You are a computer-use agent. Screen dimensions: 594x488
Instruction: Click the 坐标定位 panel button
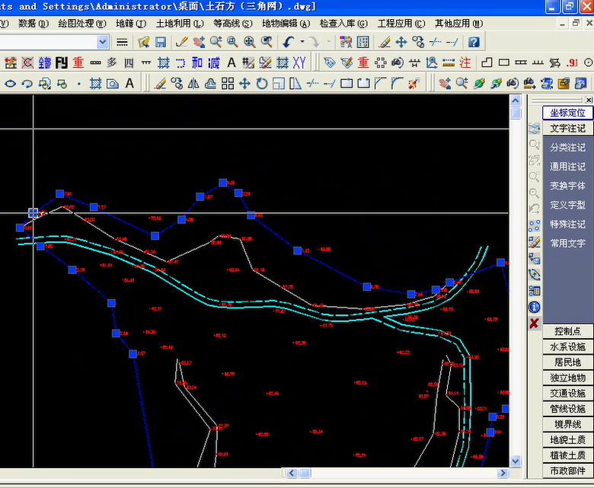click(567, 113)
